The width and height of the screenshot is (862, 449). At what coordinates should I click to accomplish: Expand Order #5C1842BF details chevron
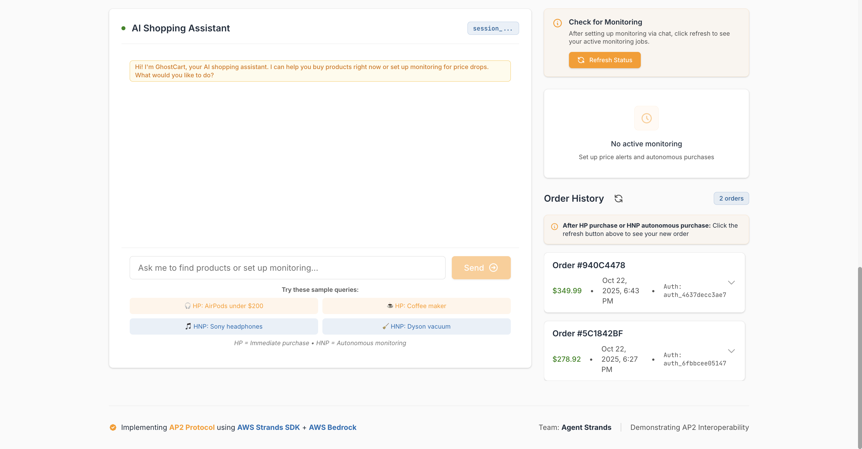point(731,351)
